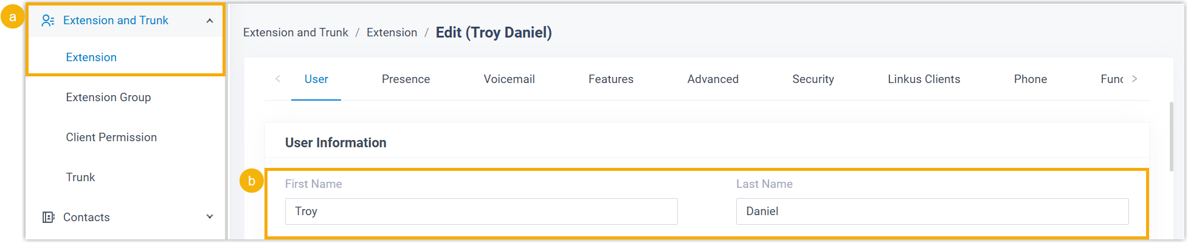
Task: Open the Advanced tab
Action: [713, 79]
